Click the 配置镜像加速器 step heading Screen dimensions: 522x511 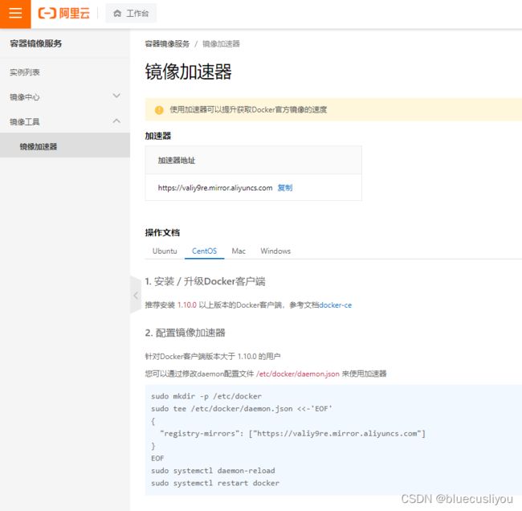[185, 333]
